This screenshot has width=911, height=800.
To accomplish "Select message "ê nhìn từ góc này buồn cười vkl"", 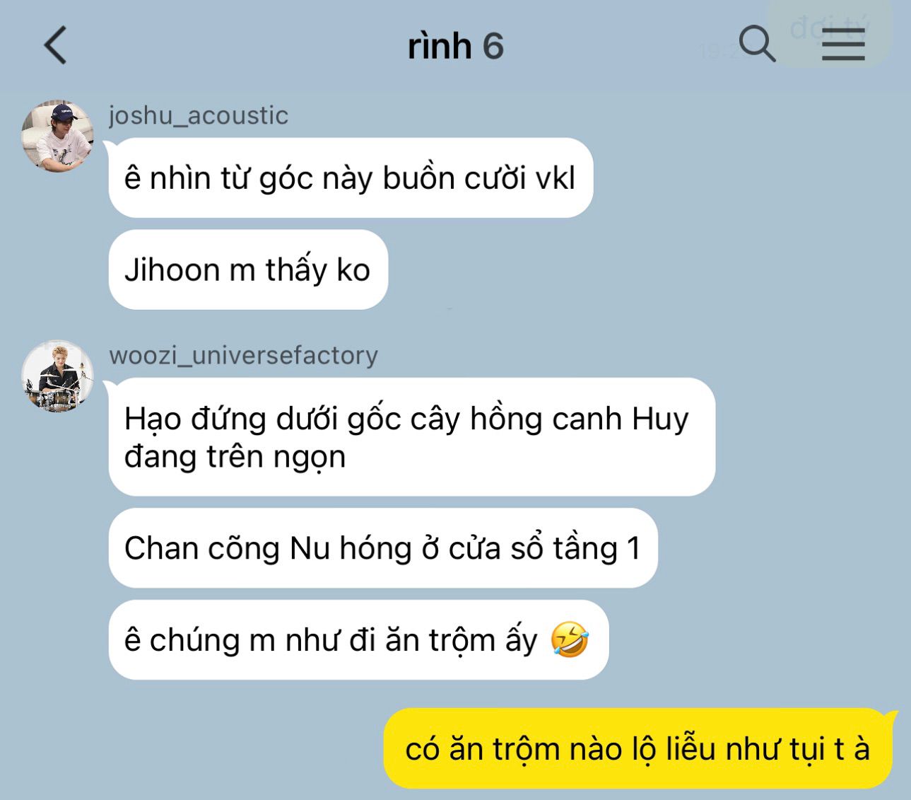I will point(351,178).
